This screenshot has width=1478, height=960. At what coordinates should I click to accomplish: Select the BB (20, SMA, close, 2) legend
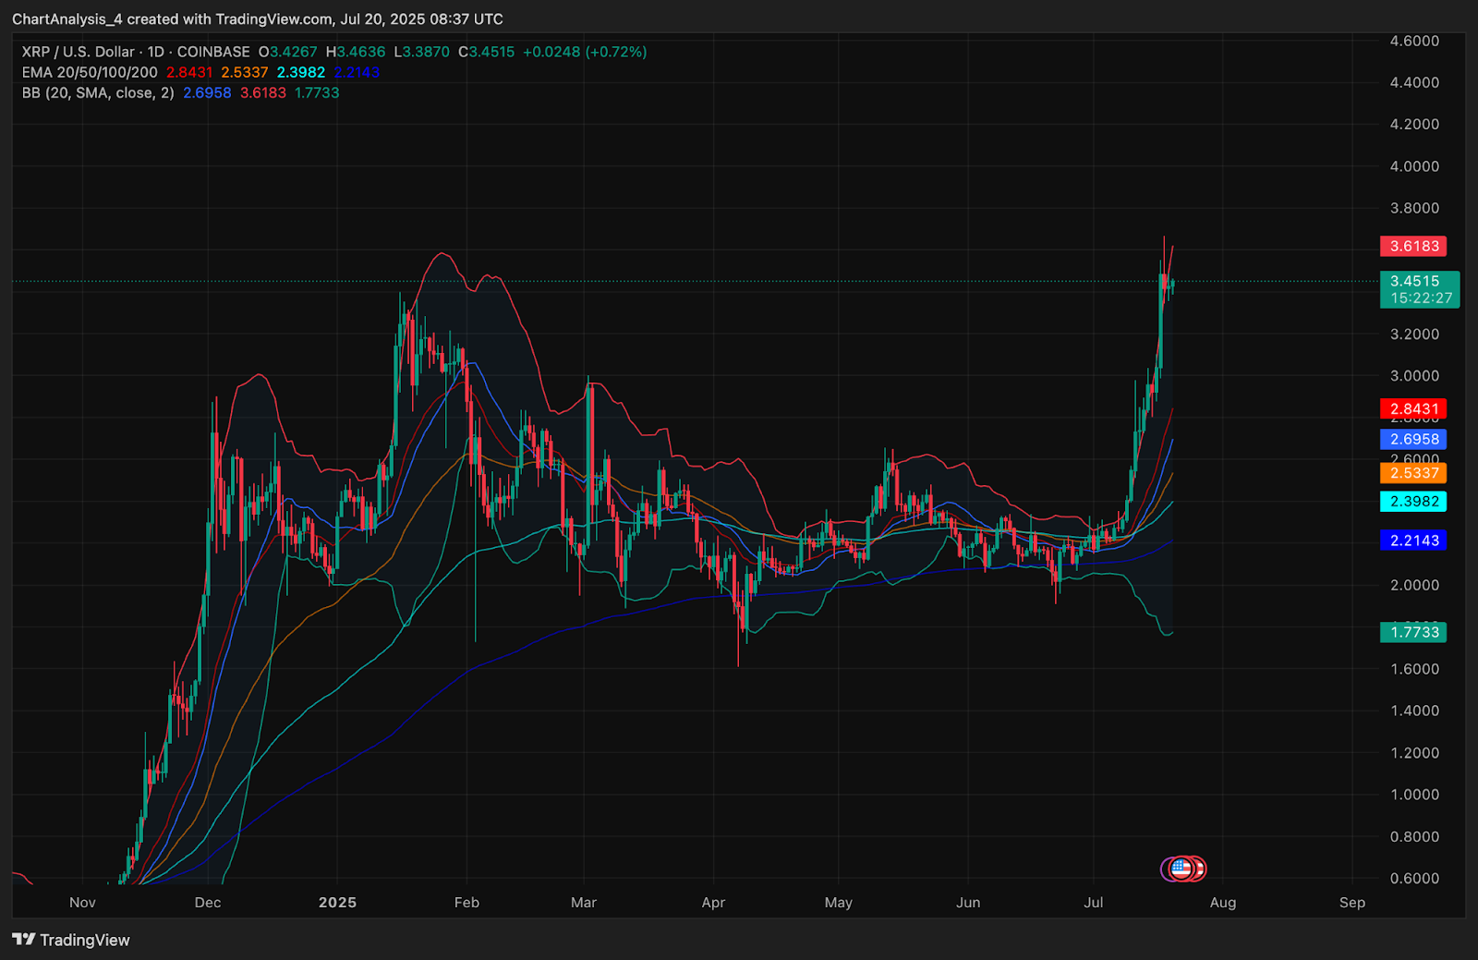point(98,92)
